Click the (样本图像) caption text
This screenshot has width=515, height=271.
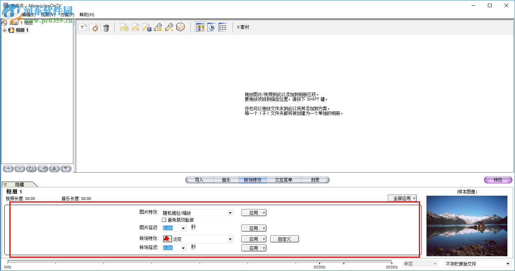point(467,192)
